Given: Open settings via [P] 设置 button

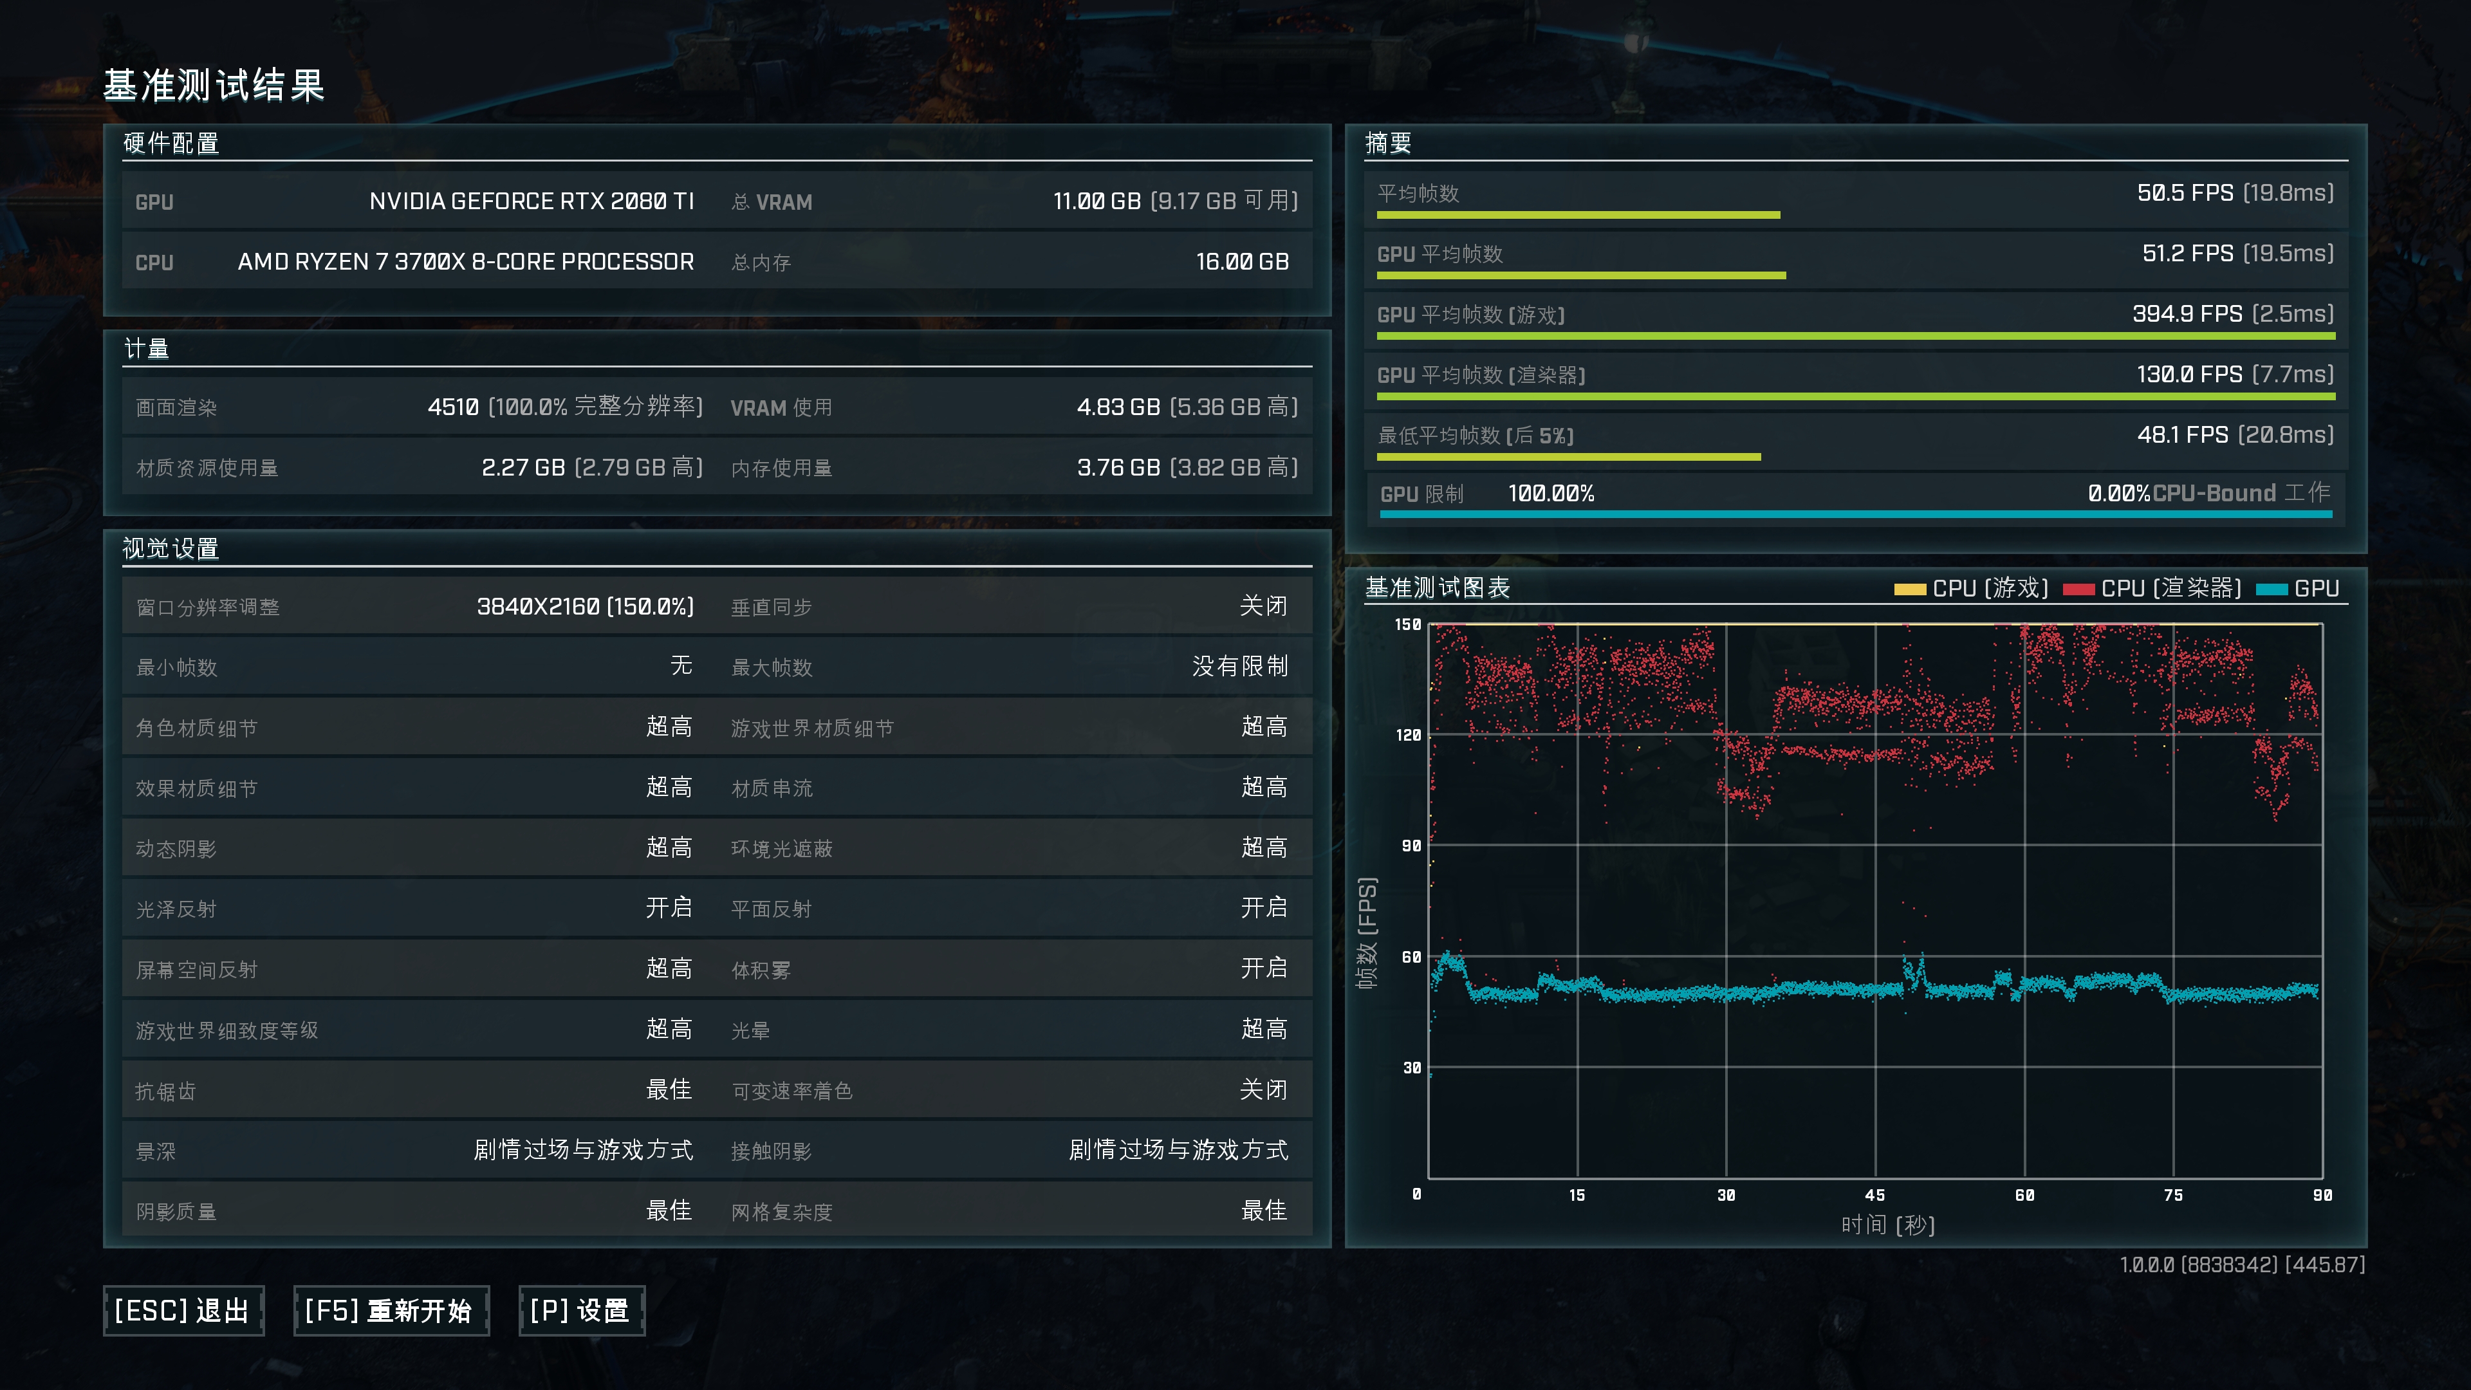Looking at the screenshot, I should click(581, 1310).
